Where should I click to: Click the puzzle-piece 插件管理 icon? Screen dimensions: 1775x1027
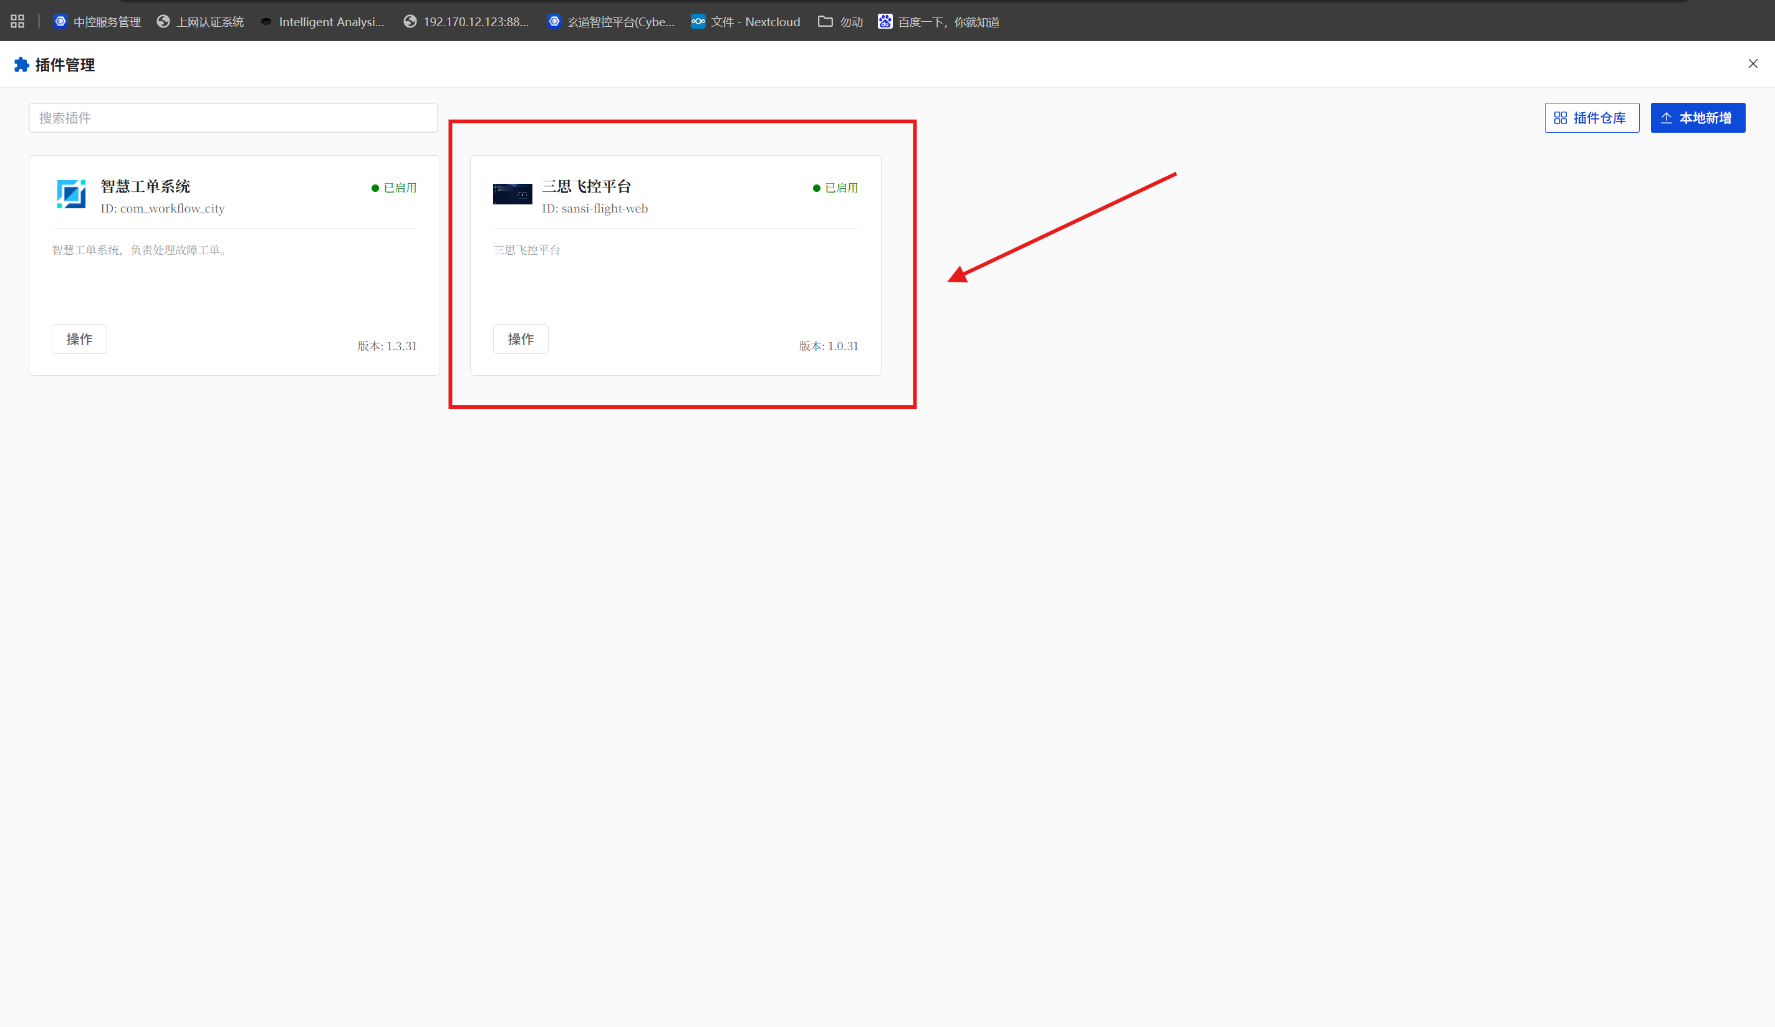(x=21, y=65)
